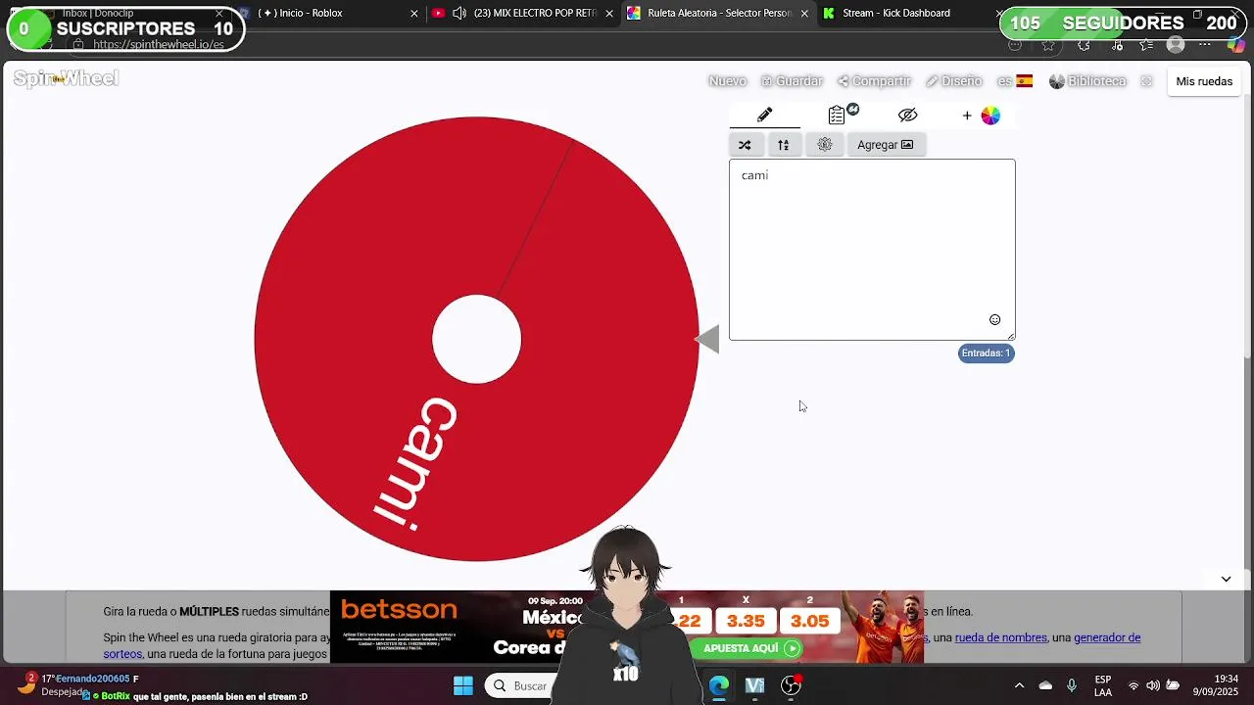Open volume speaker tray icon
The height and width of the screenshot is (705, 1254).
(1153, 685)
